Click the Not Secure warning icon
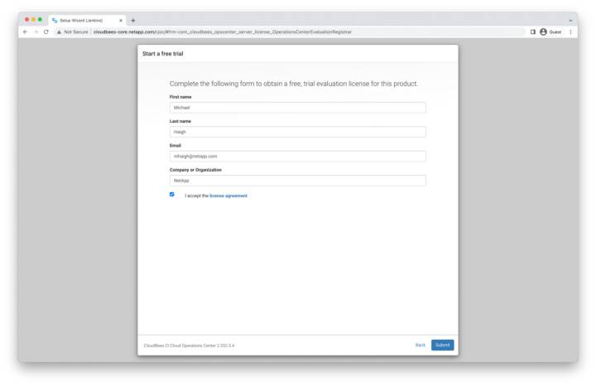Viewport: 596px width, 387px height. pyautogui.click(x=60, y=31)
